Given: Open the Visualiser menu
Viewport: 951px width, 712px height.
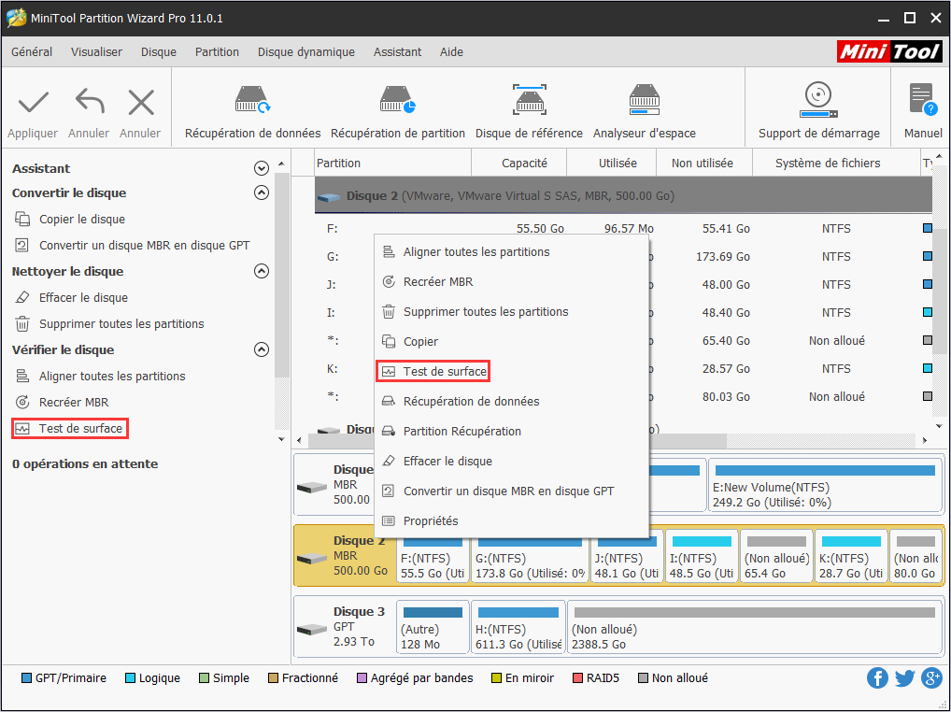Looking at the screenshot, I should coord(96,52).
